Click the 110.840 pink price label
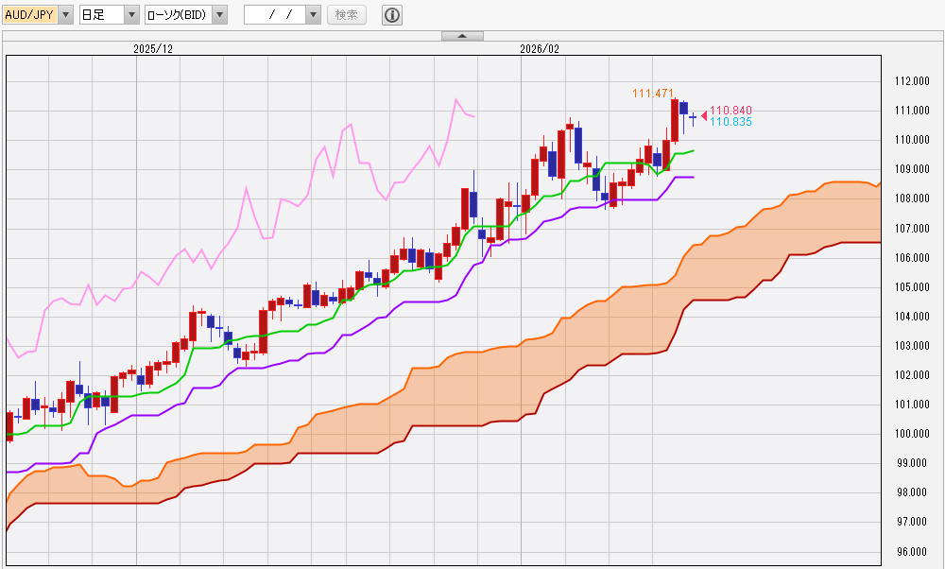This screenshot has width=945, height=569. tap(730, 111)
